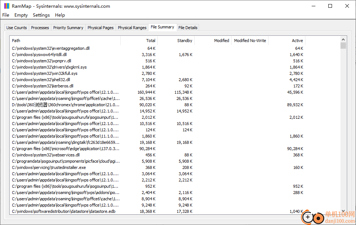
Task: Click the 45,596 K active value
Action: 295,92
